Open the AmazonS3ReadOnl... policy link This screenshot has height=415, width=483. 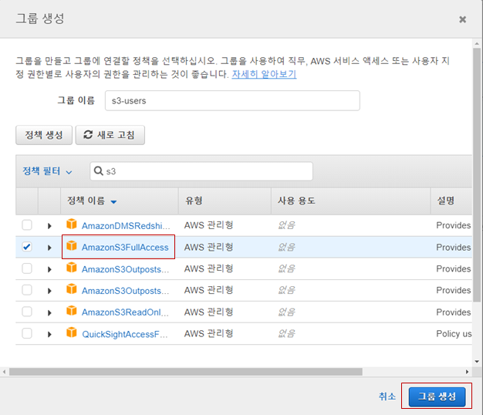click(x=125, y=312)
